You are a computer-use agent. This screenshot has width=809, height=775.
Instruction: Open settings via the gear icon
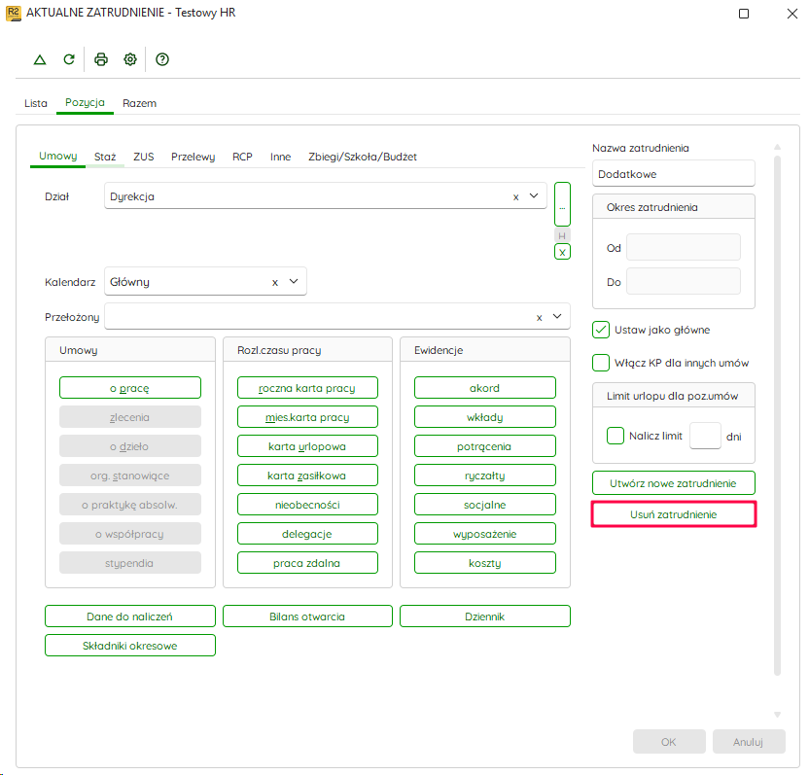pos(130,59)
